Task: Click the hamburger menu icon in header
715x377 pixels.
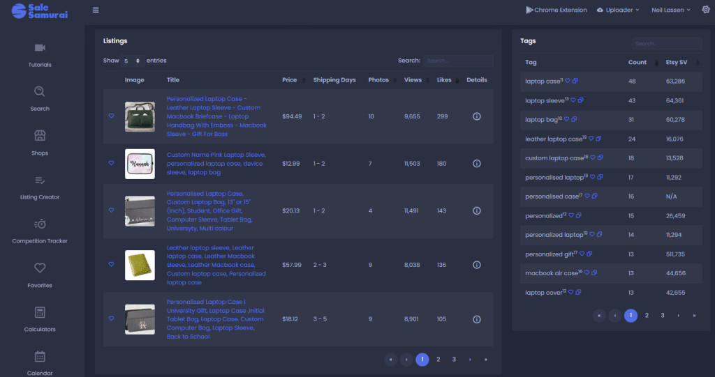Action: pos(96,10)
